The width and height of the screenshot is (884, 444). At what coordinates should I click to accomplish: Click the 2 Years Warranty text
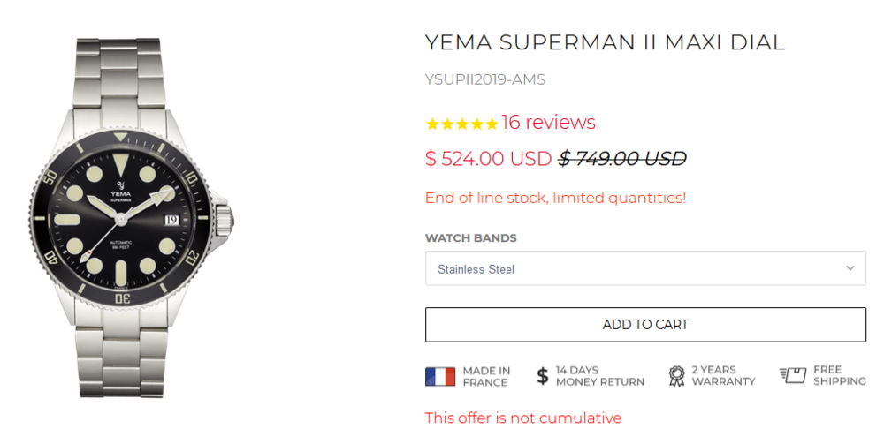(x=723, y=377)
